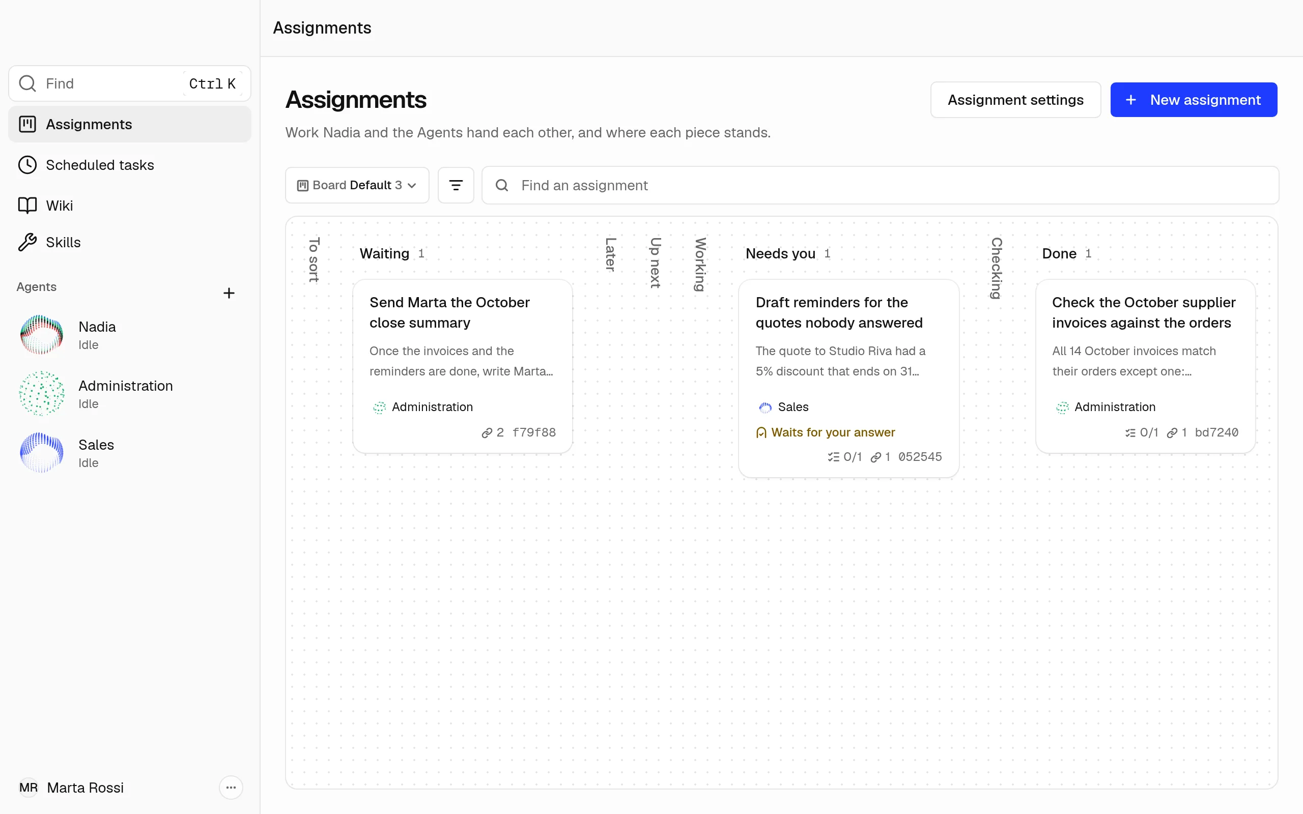Open the Wiki sidebar item
Viewport: 1303px width, 814px height.
[130, 206]
